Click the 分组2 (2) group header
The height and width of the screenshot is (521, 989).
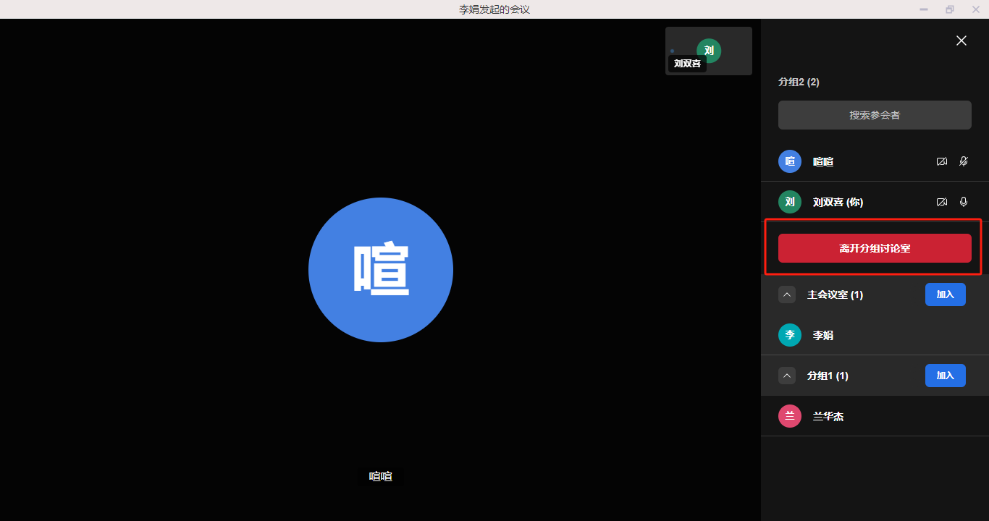point(799,82)
